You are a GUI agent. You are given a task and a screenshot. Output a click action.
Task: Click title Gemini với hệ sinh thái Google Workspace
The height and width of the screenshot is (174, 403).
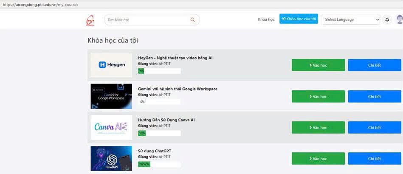pos(178,89)
